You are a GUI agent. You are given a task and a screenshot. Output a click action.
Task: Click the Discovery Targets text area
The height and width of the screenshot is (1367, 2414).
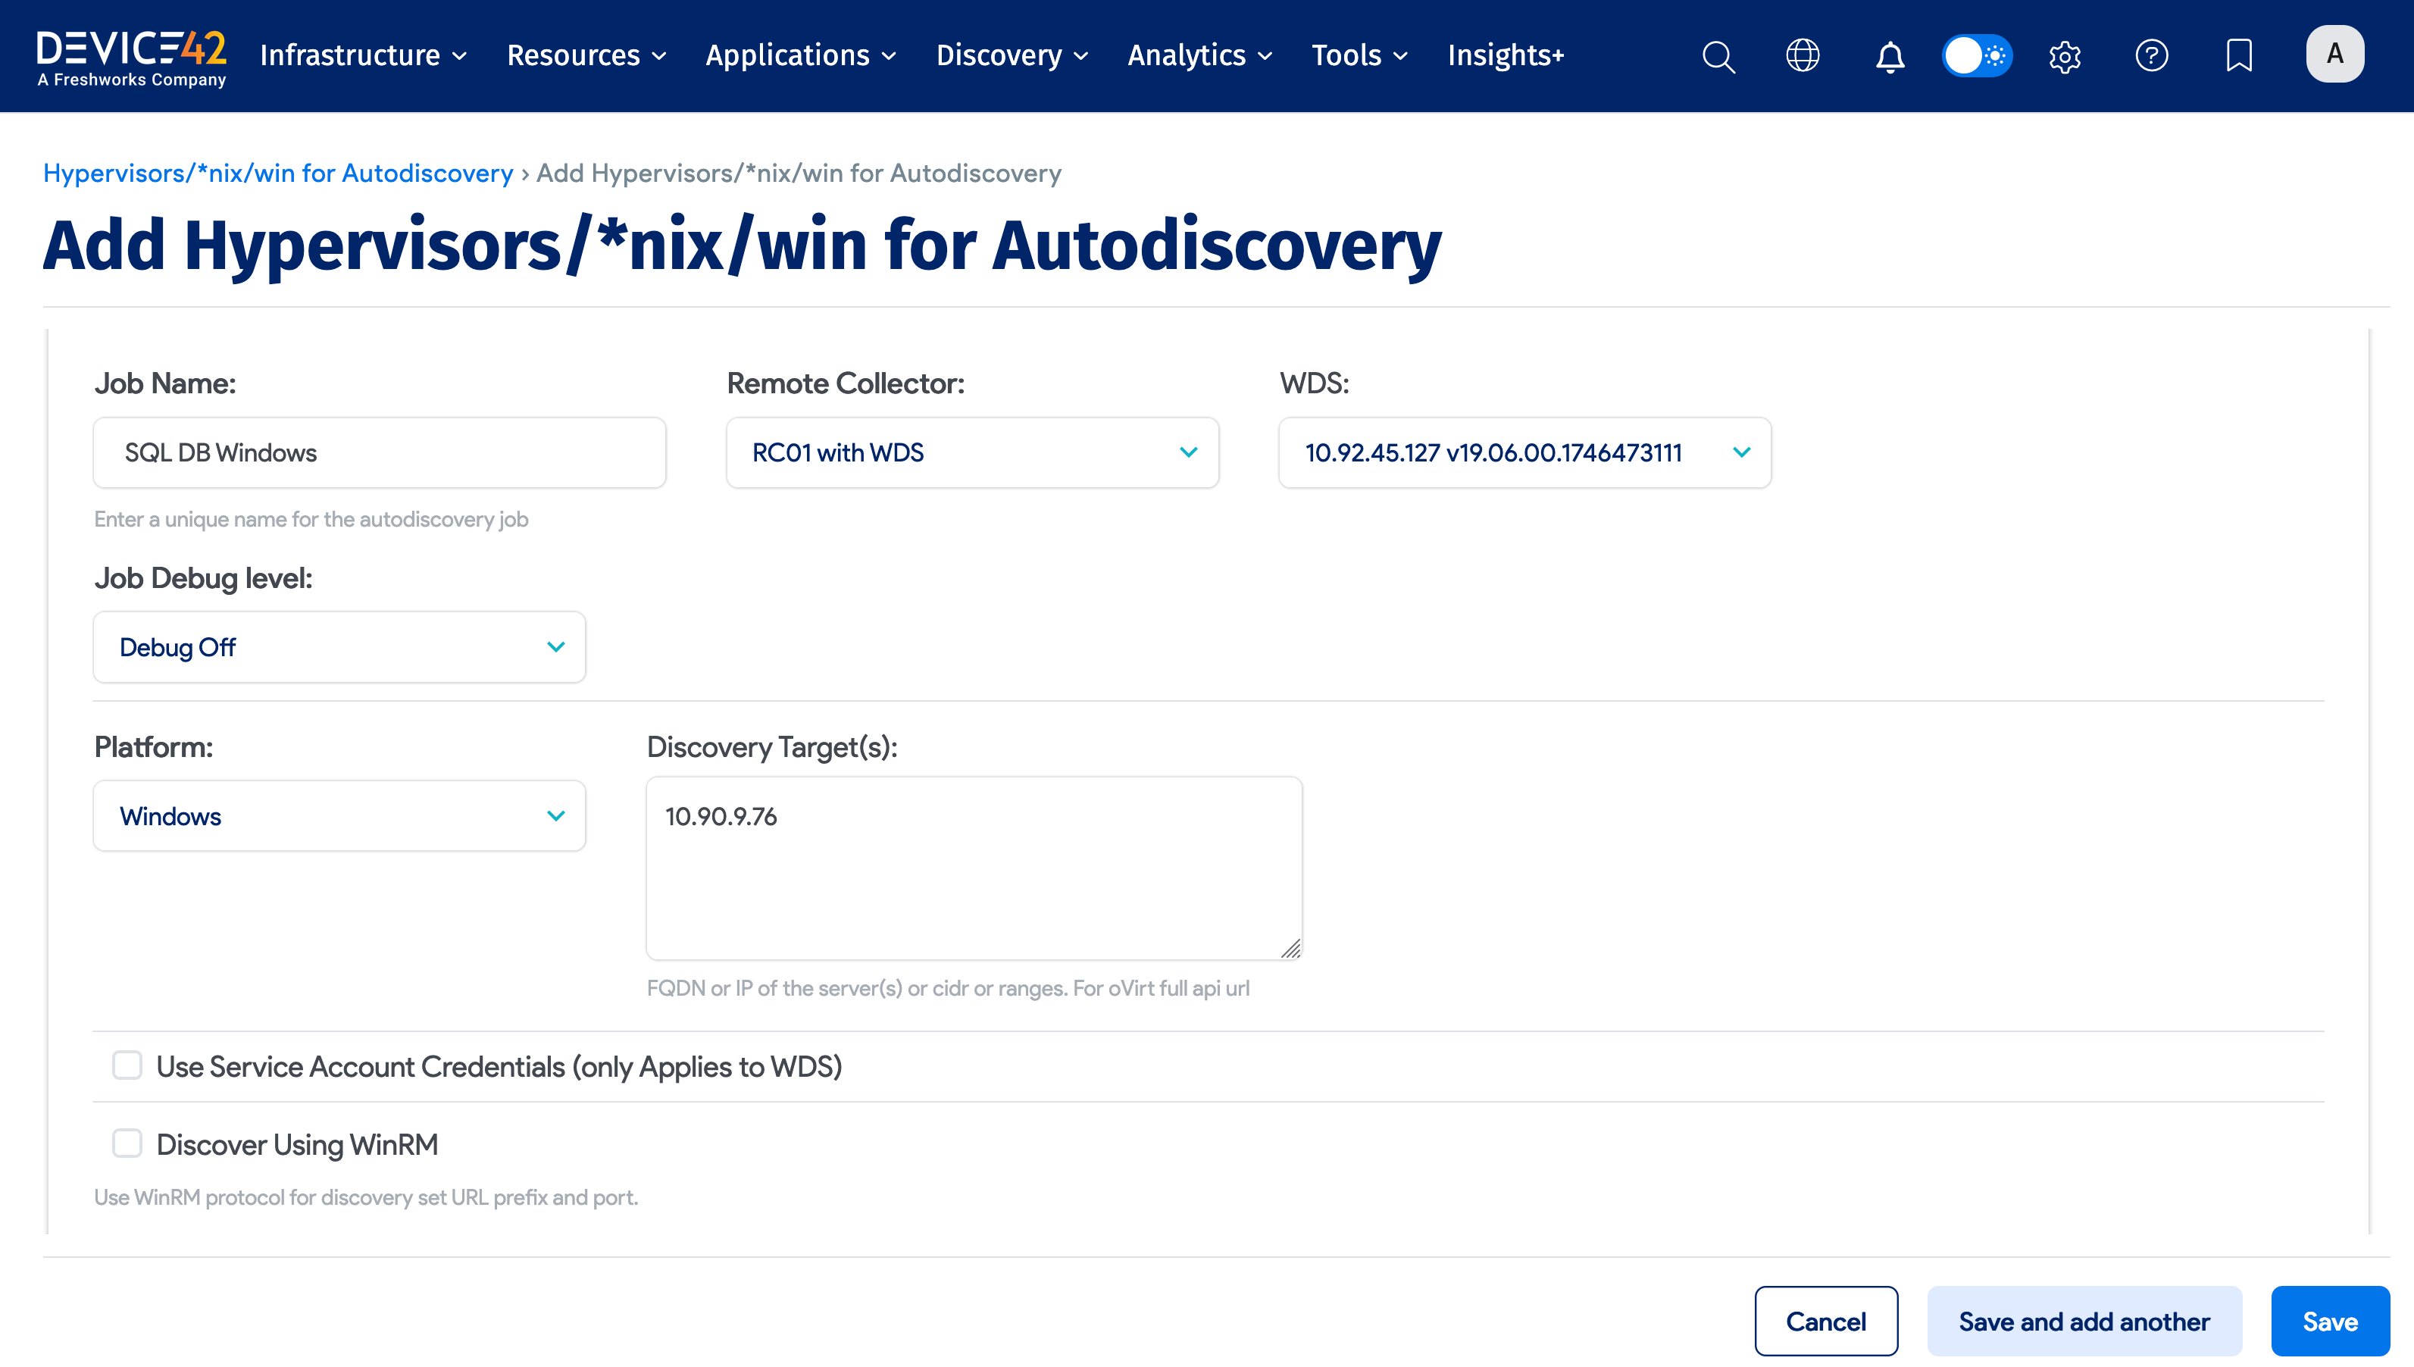[x=972, y=864]
